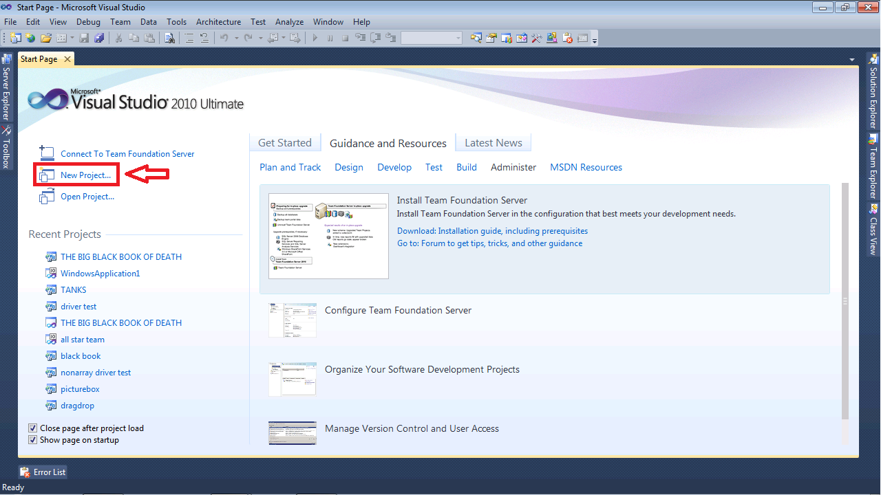Click the Undo arrow icon

coord(224,38)
